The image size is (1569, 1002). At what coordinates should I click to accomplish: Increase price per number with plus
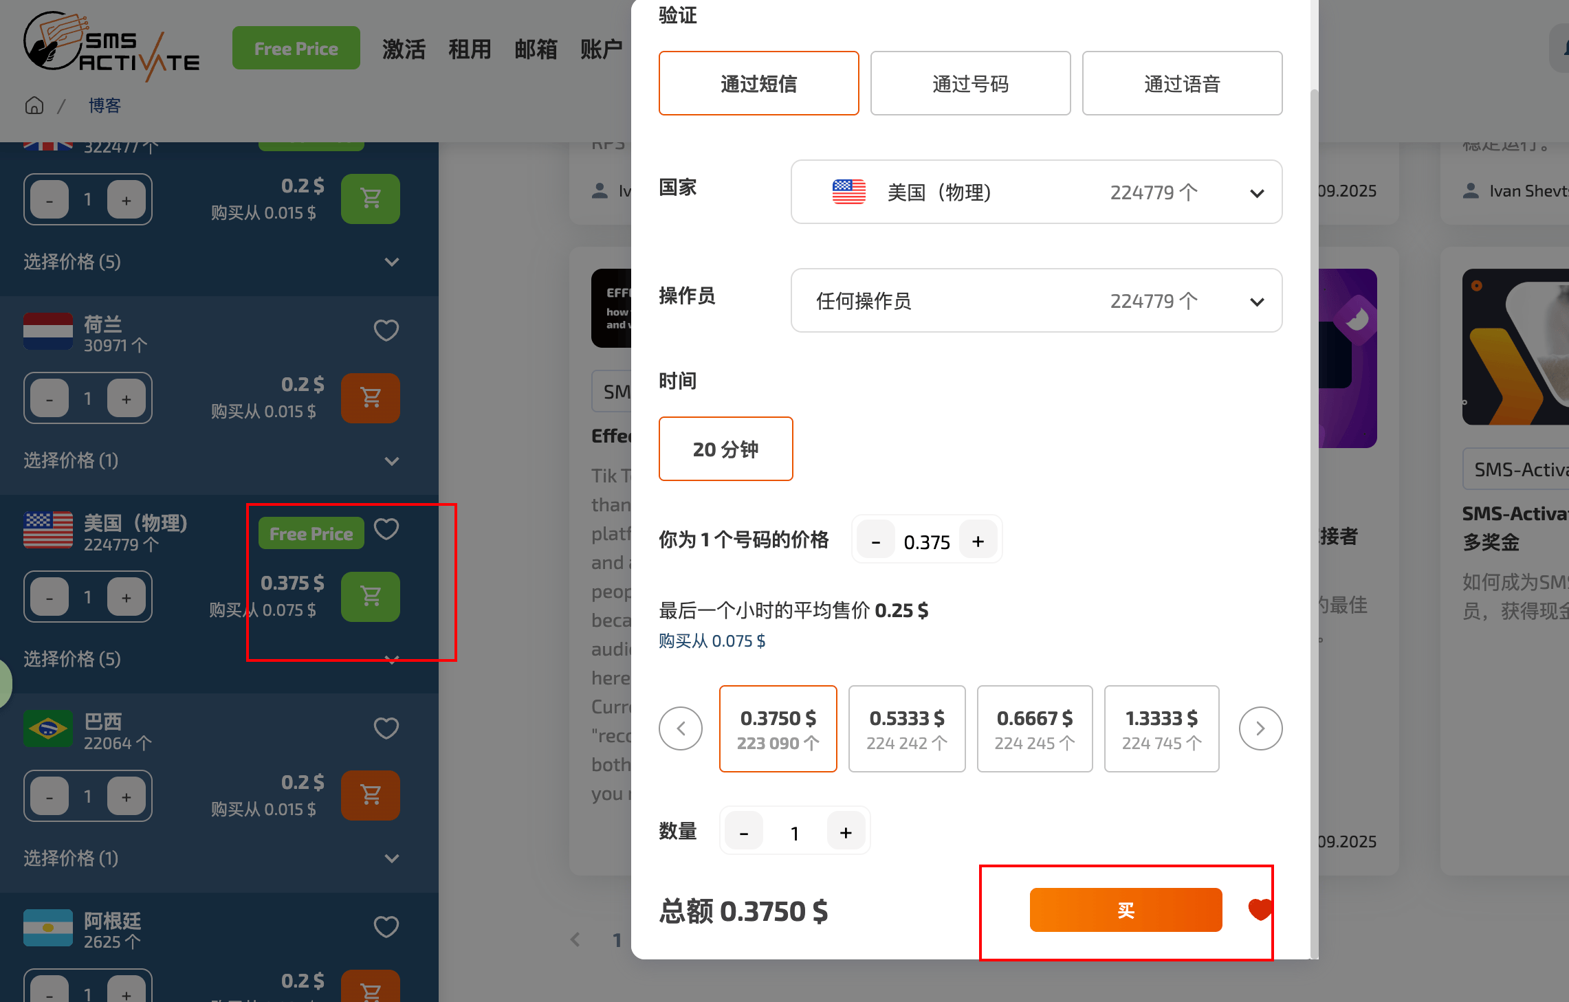point(978,542)
